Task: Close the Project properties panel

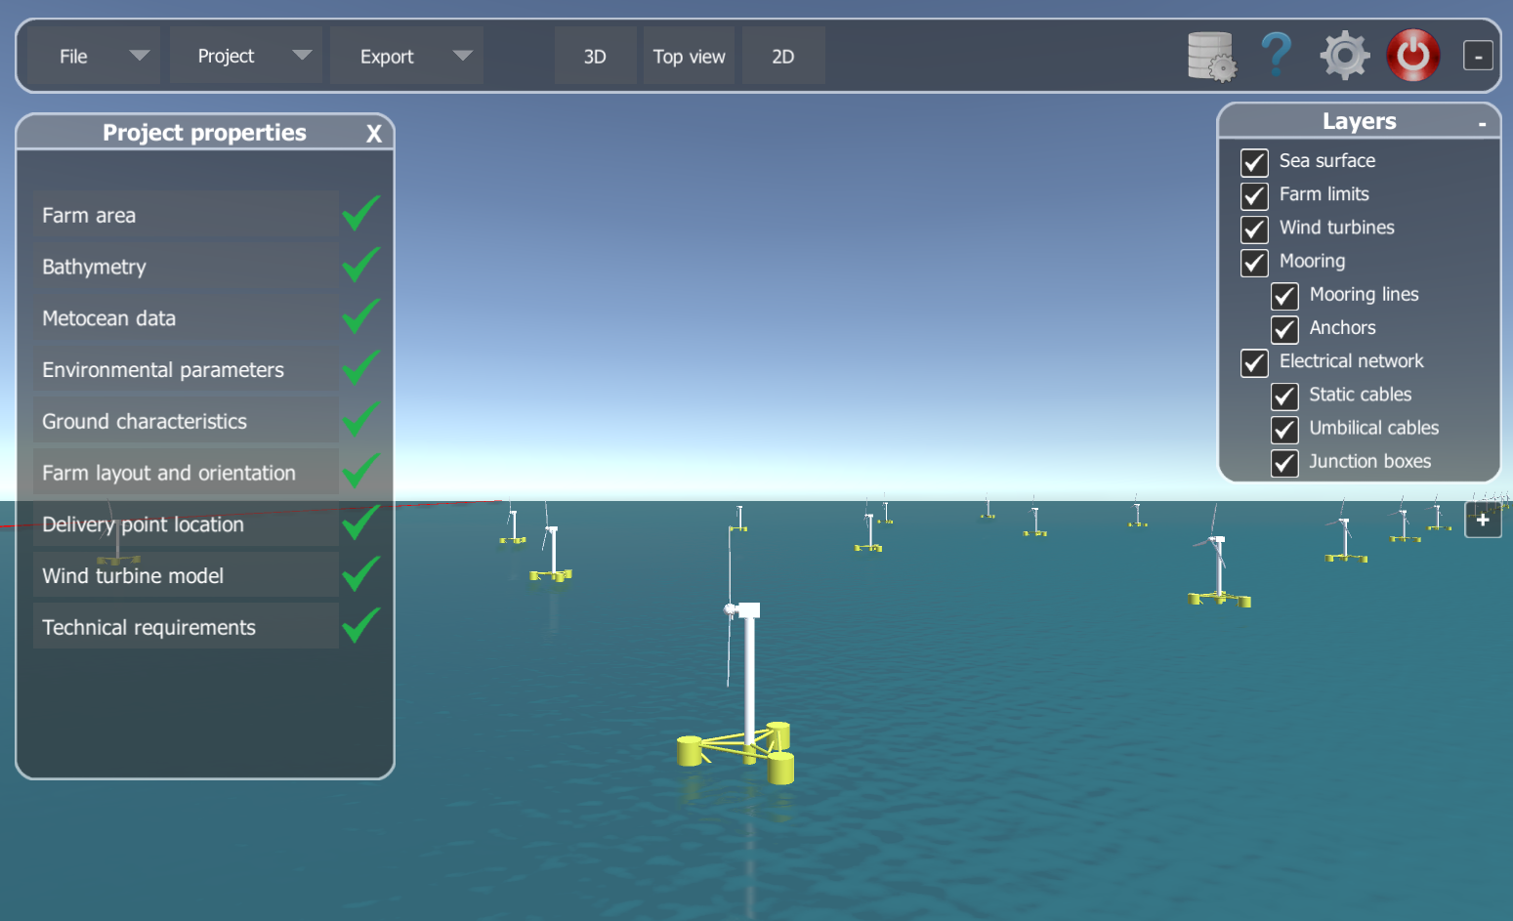Action: point(374,133)
